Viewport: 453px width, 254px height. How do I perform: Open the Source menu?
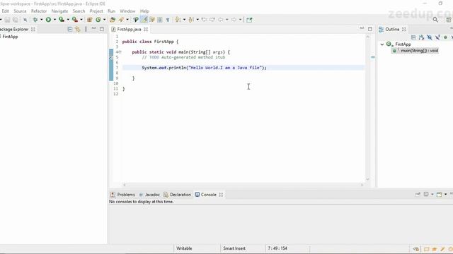click(20, 11)
